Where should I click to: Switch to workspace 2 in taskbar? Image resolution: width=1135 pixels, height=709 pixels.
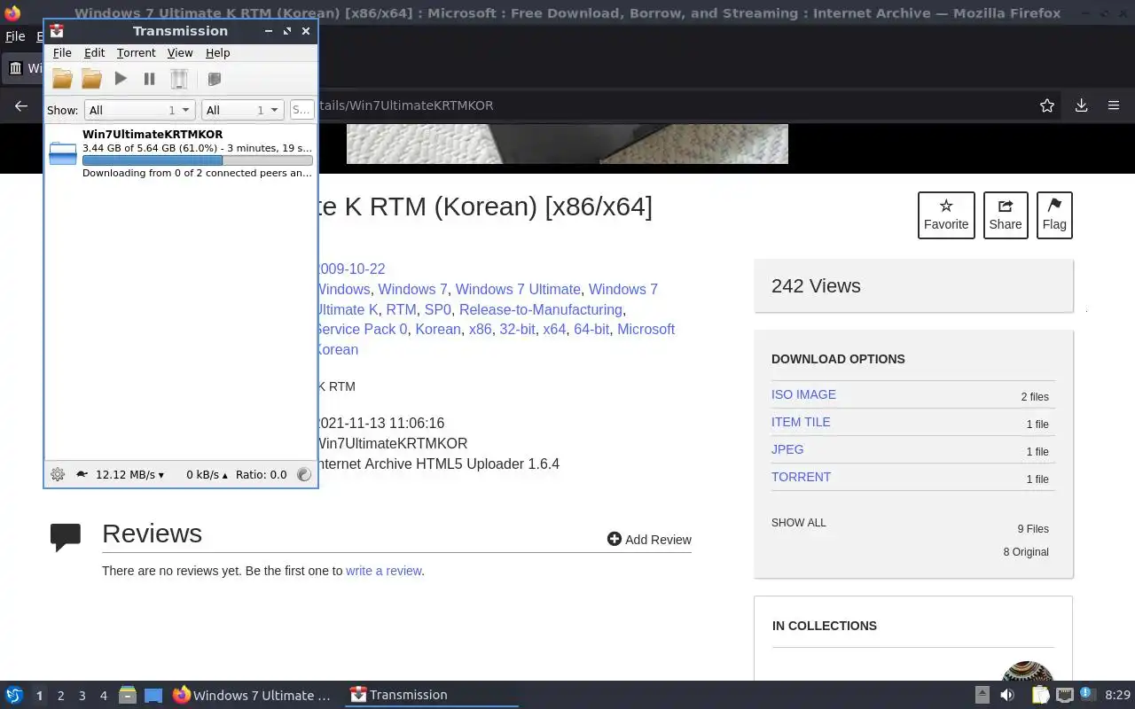(x=60, y=696)
